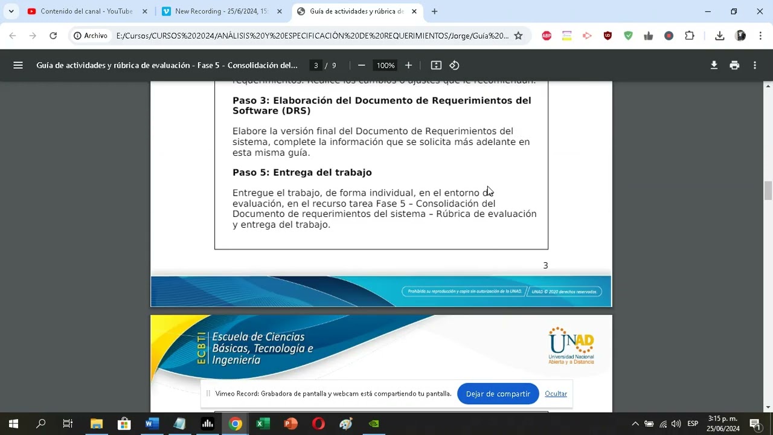Click scrollbar down arrow

pyautogui.click(x=768, y=407)
